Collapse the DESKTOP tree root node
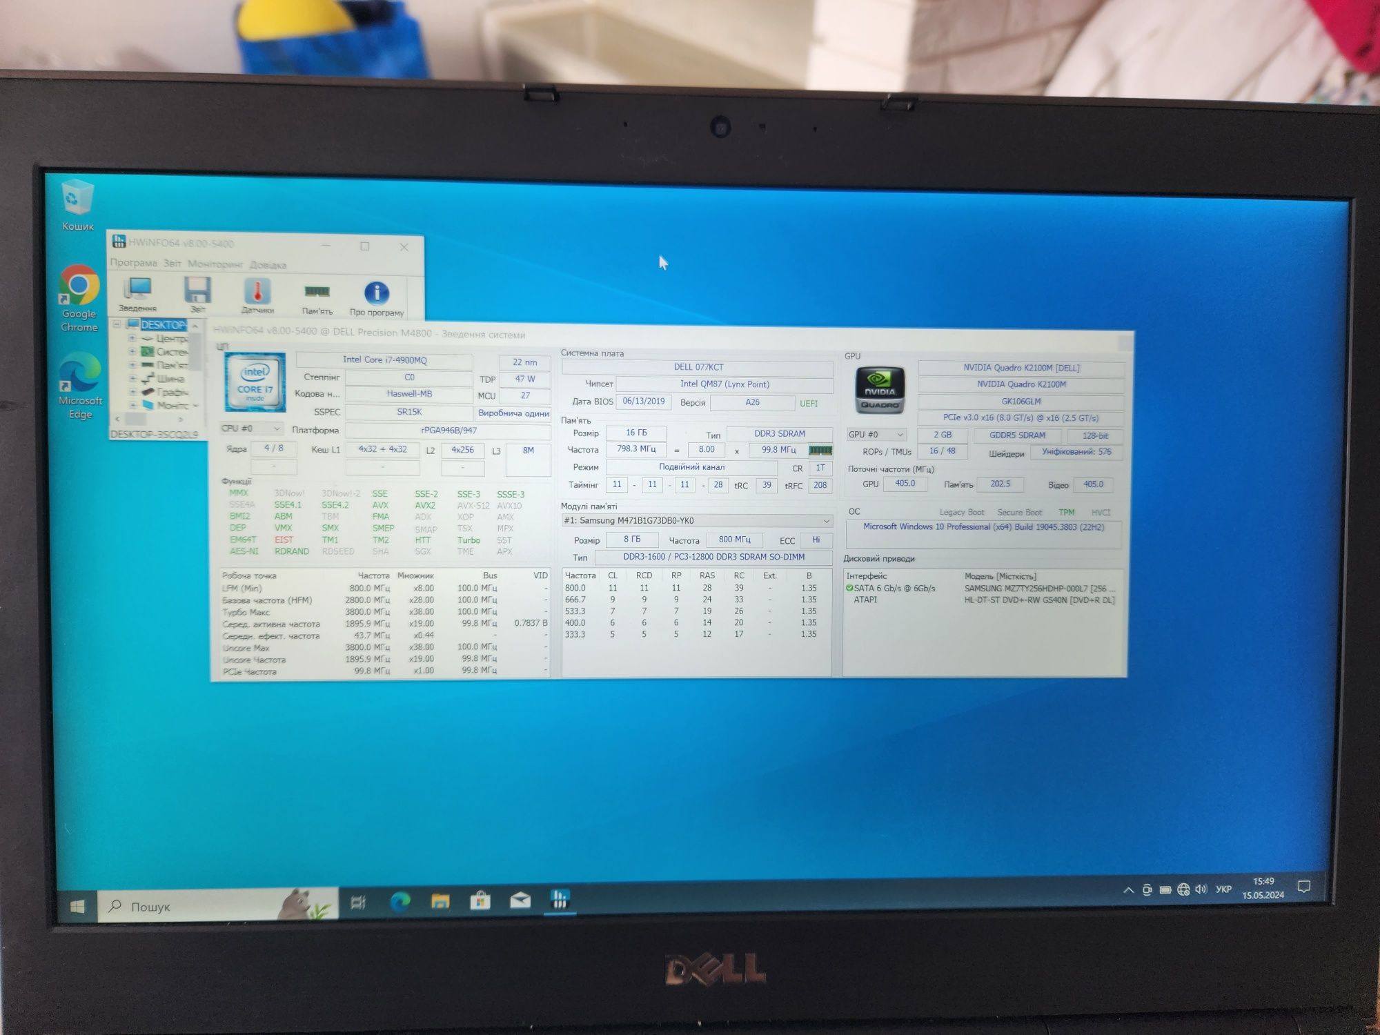 (117, 324)
